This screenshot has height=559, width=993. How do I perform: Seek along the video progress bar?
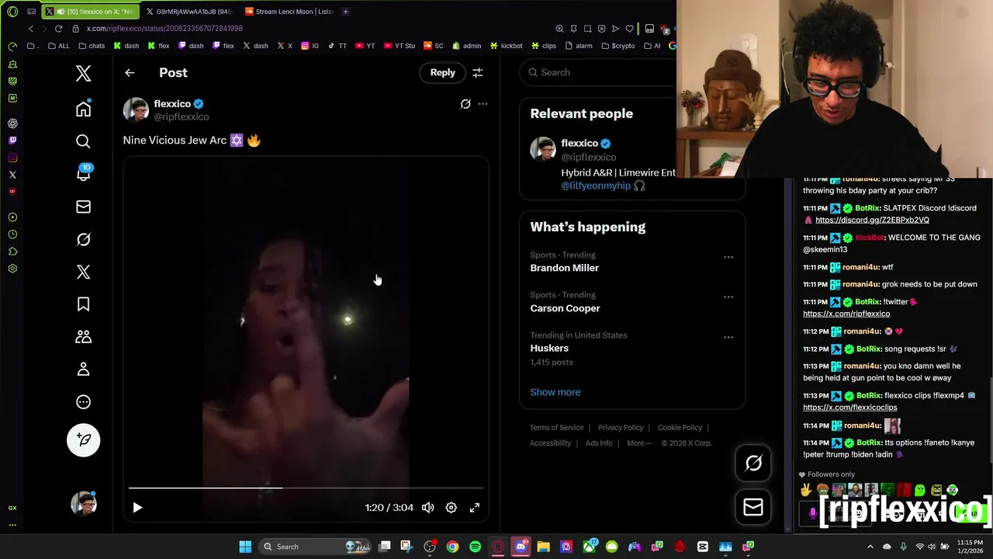[306, 488]
